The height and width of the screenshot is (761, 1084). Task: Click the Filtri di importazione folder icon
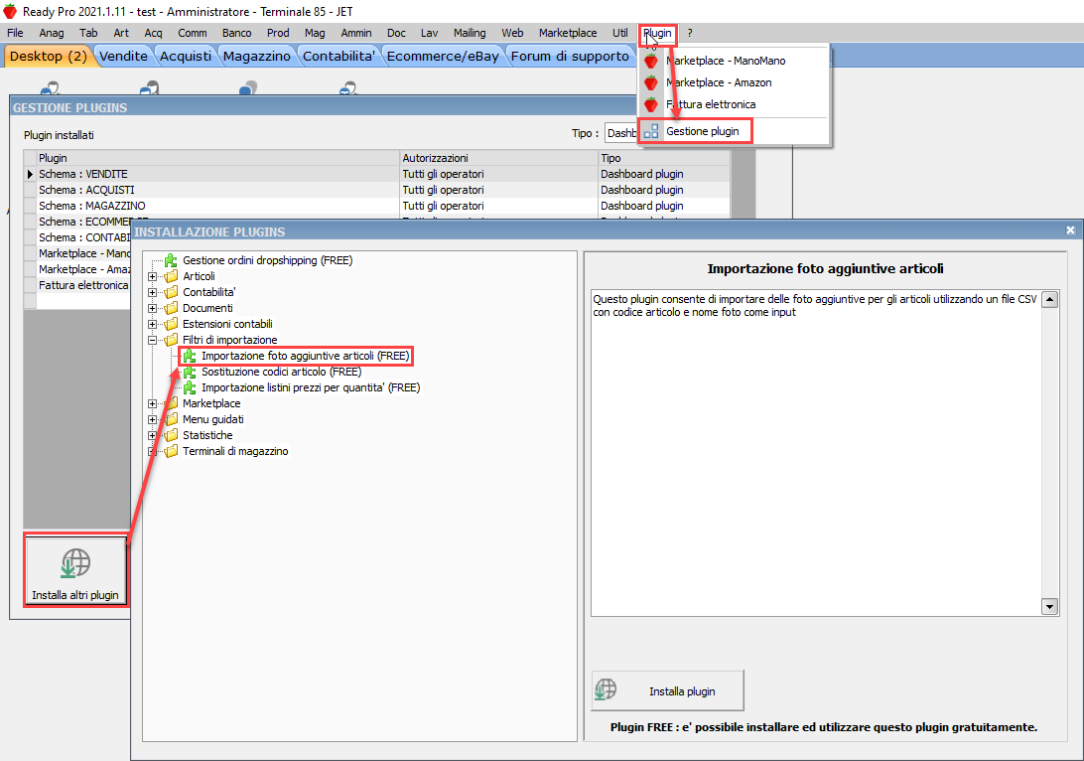coord(171,341)
